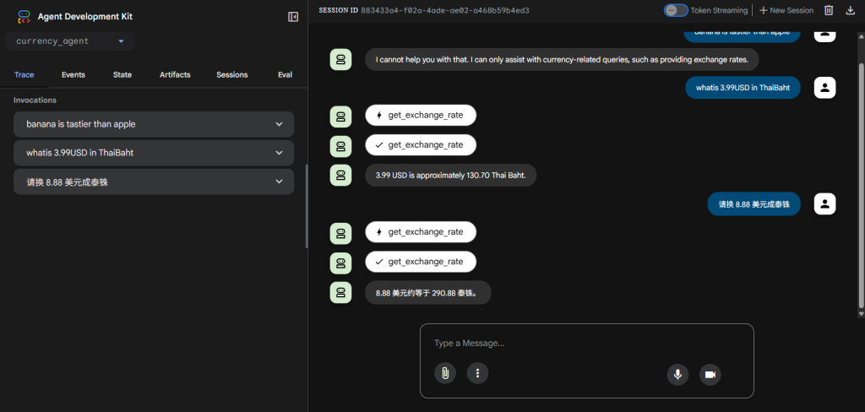Open the State tab
This screenshot has width=865, height=412.
coord(122,74)
